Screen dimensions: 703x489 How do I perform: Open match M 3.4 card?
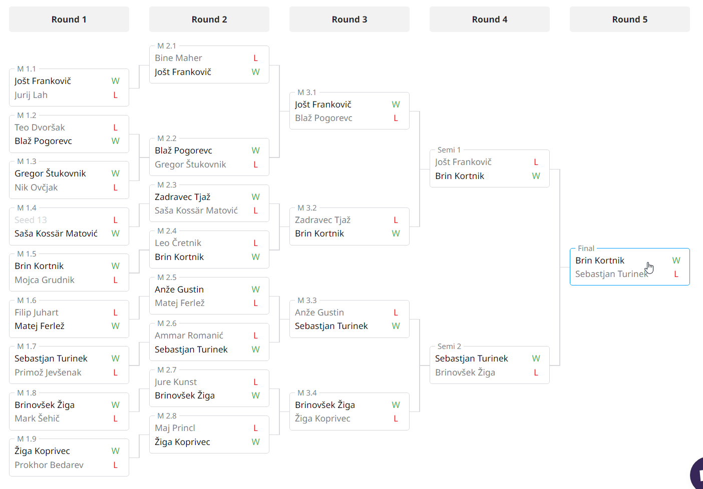coord(349,411)
